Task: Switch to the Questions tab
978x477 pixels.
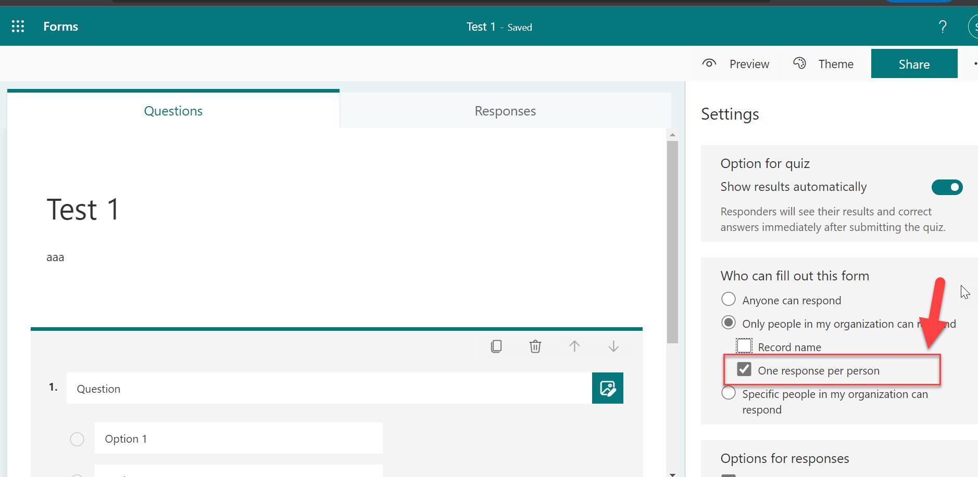Action: pos(173,110)
